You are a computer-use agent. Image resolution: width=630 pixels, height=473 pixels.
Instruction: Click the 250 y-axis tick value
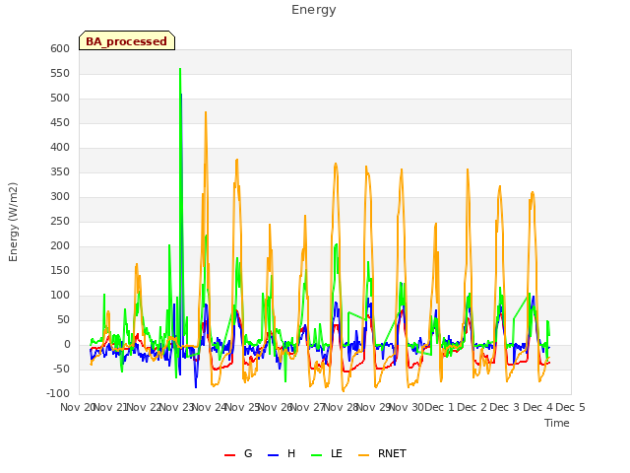[x=60, y=221]
